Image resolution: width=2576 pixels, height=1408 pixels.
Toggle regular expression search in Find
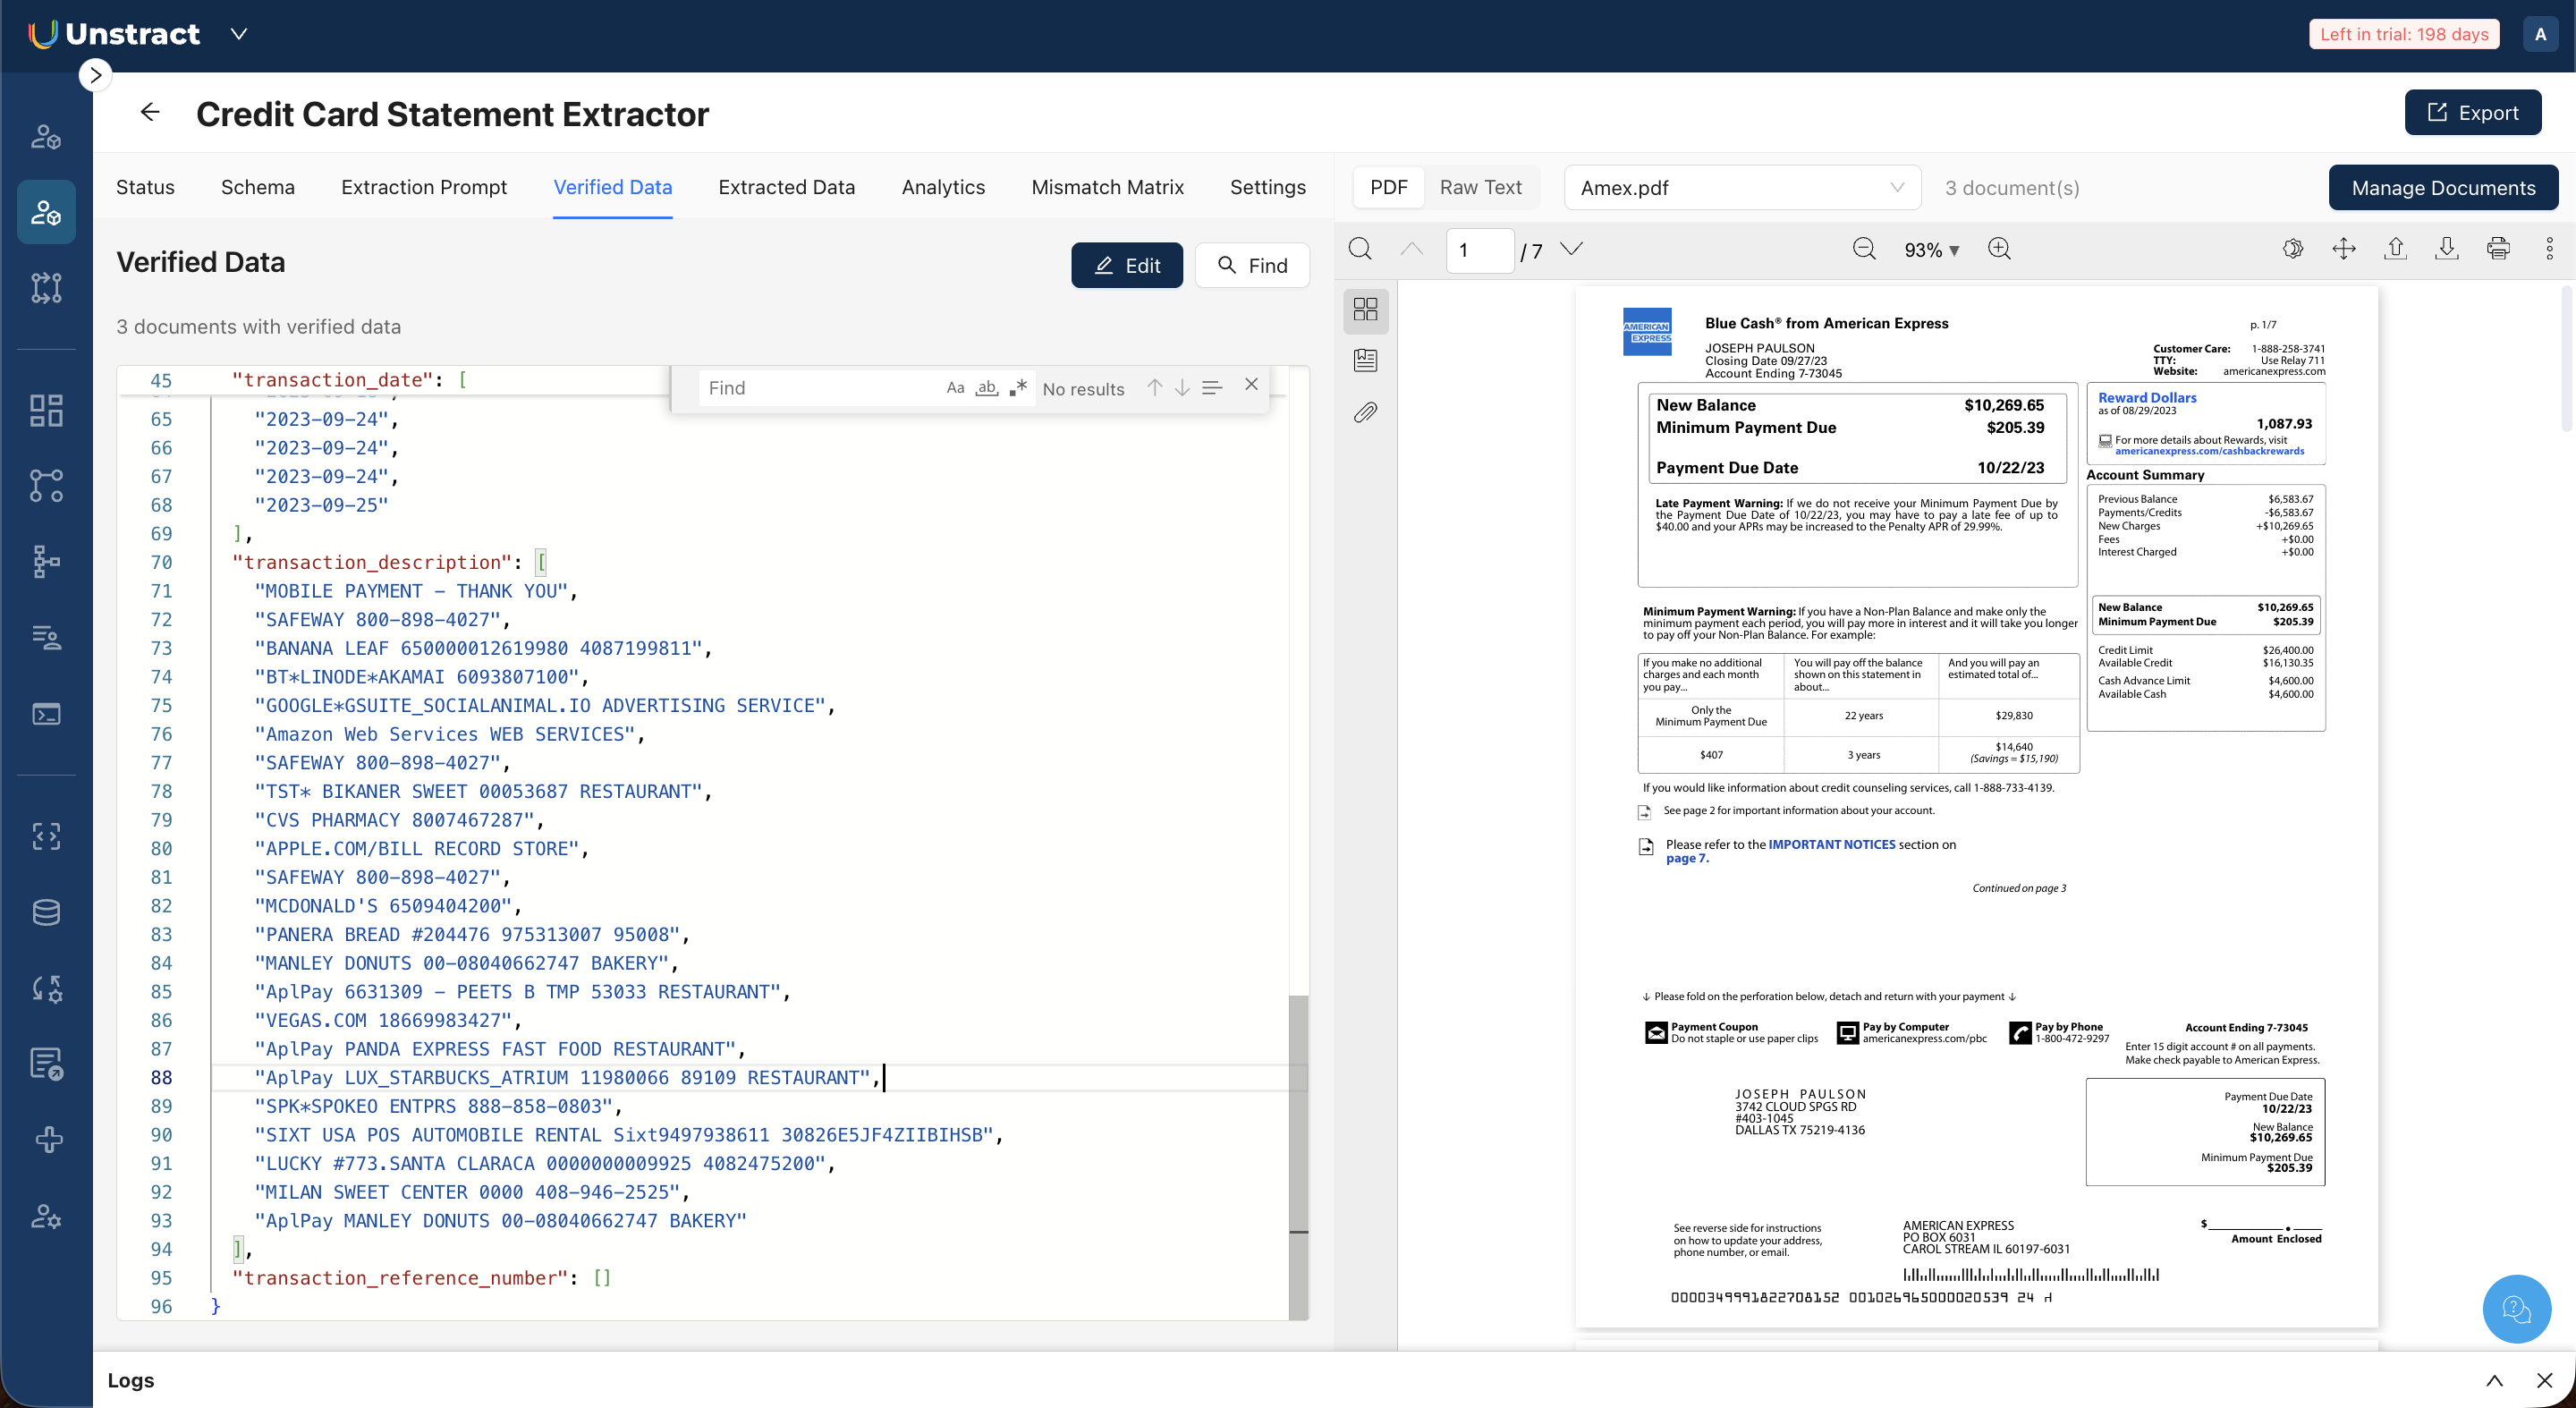pos(1018,388)
